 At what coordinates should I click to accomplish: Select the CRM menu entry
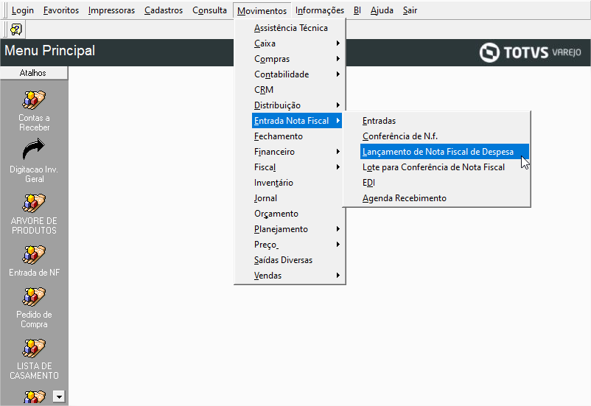[x=290, y=90]
